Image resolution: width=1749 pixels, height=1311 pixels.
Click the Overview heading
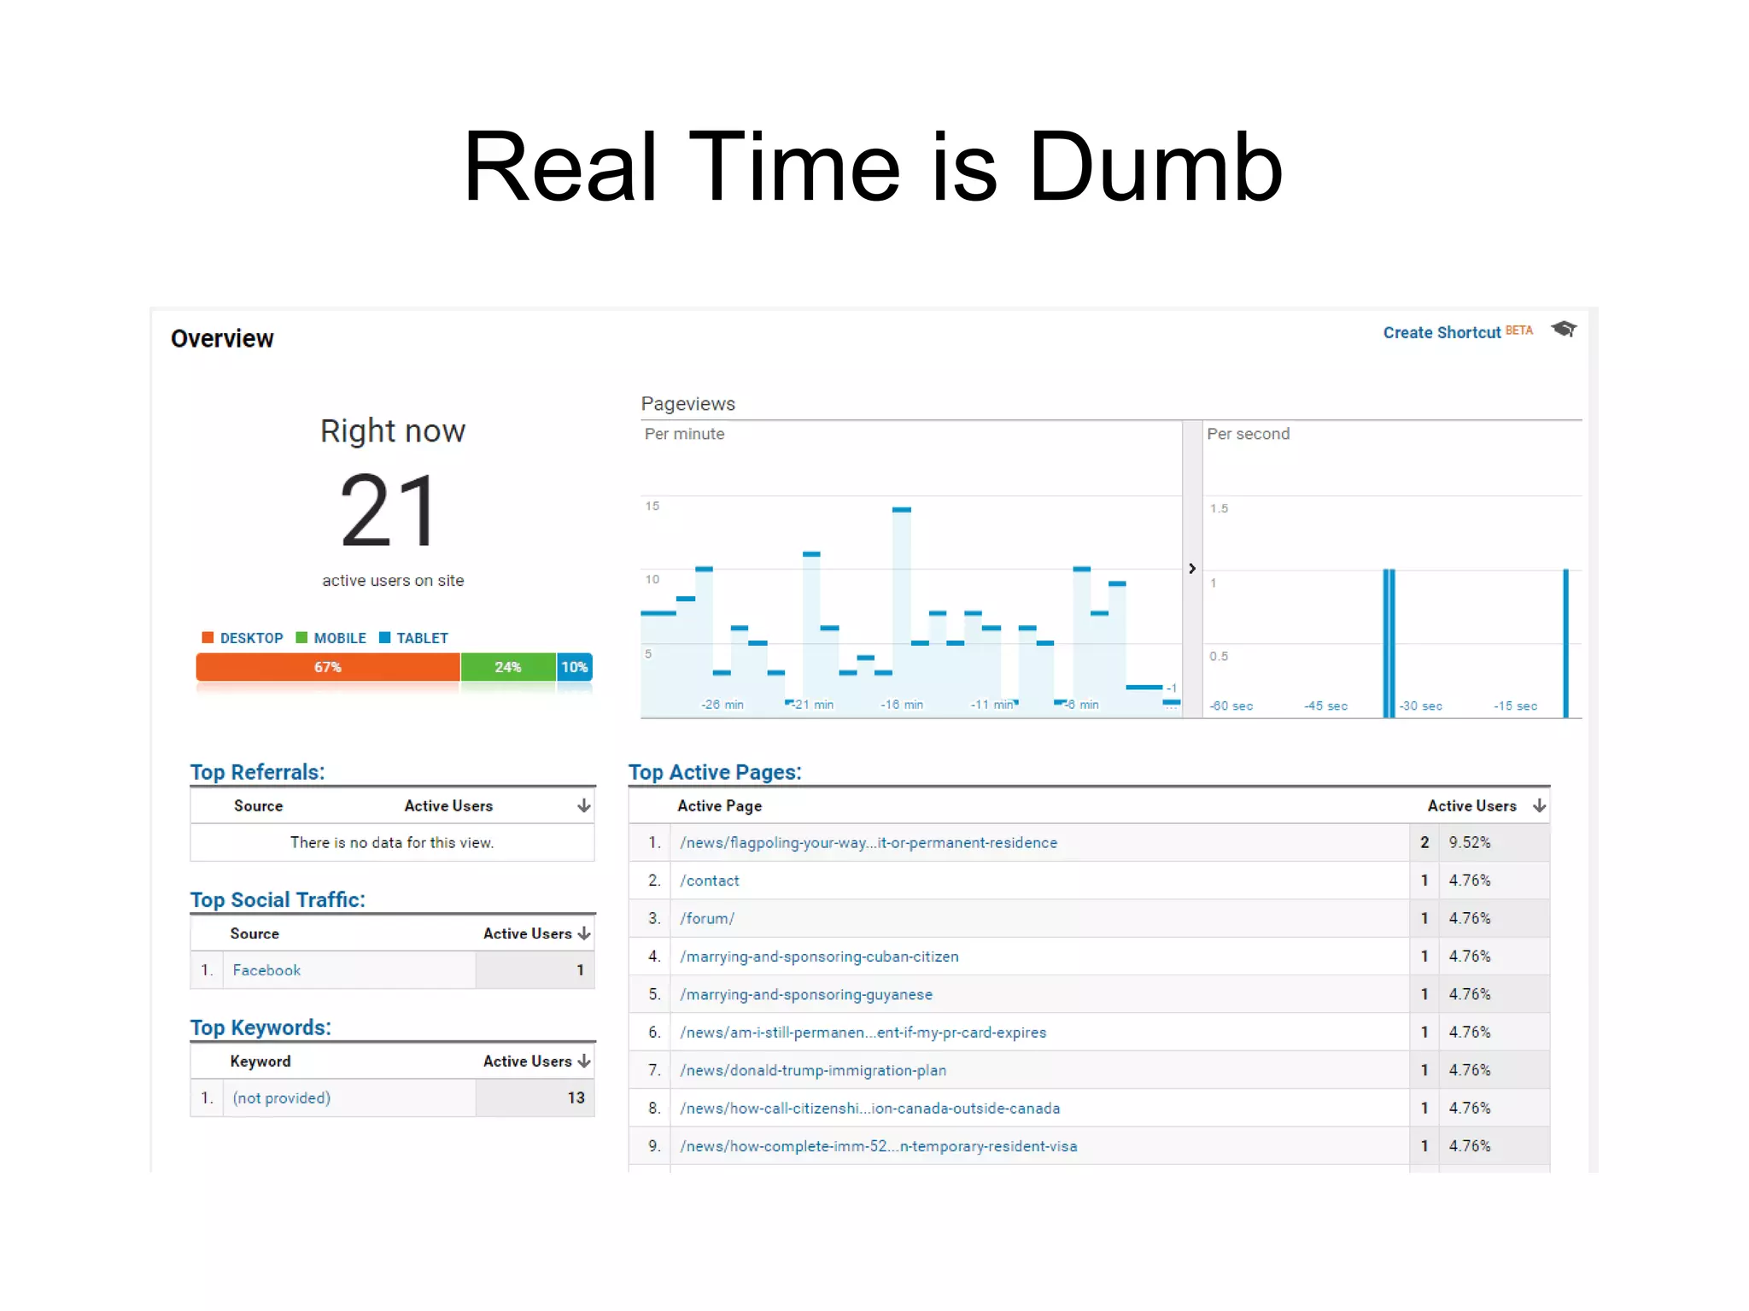[222, 339]
